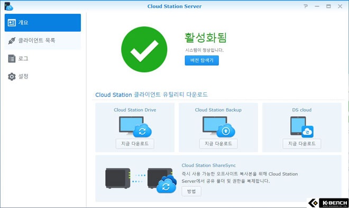Click the Cloud Station Backup monitor icon
This screenshot has height=208, width=349.
click(218, 127)
